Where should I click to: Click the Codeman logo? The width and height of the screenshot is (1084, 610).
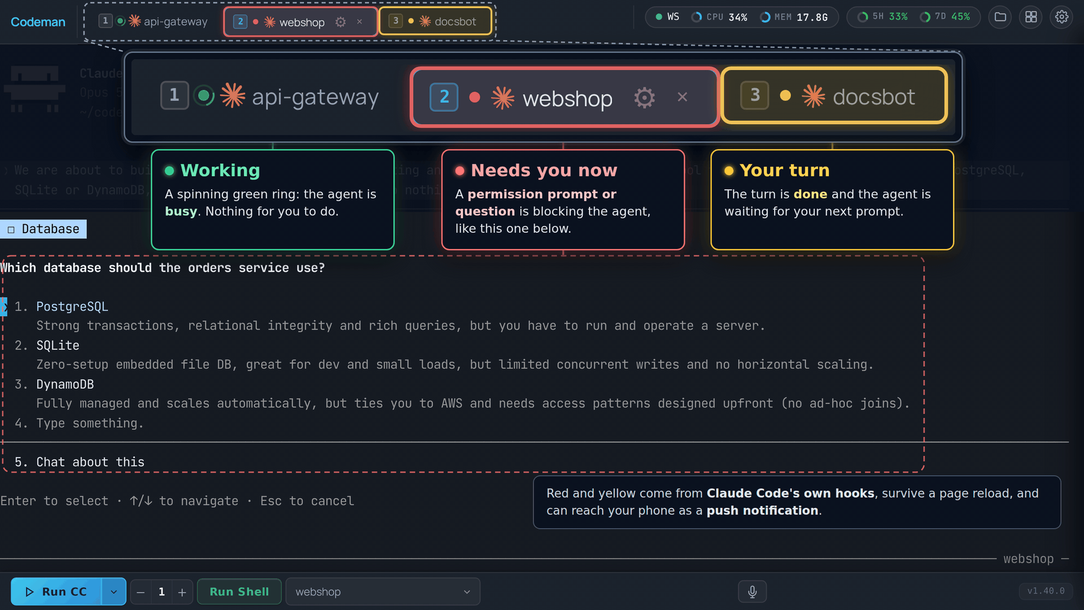(38, 22)
